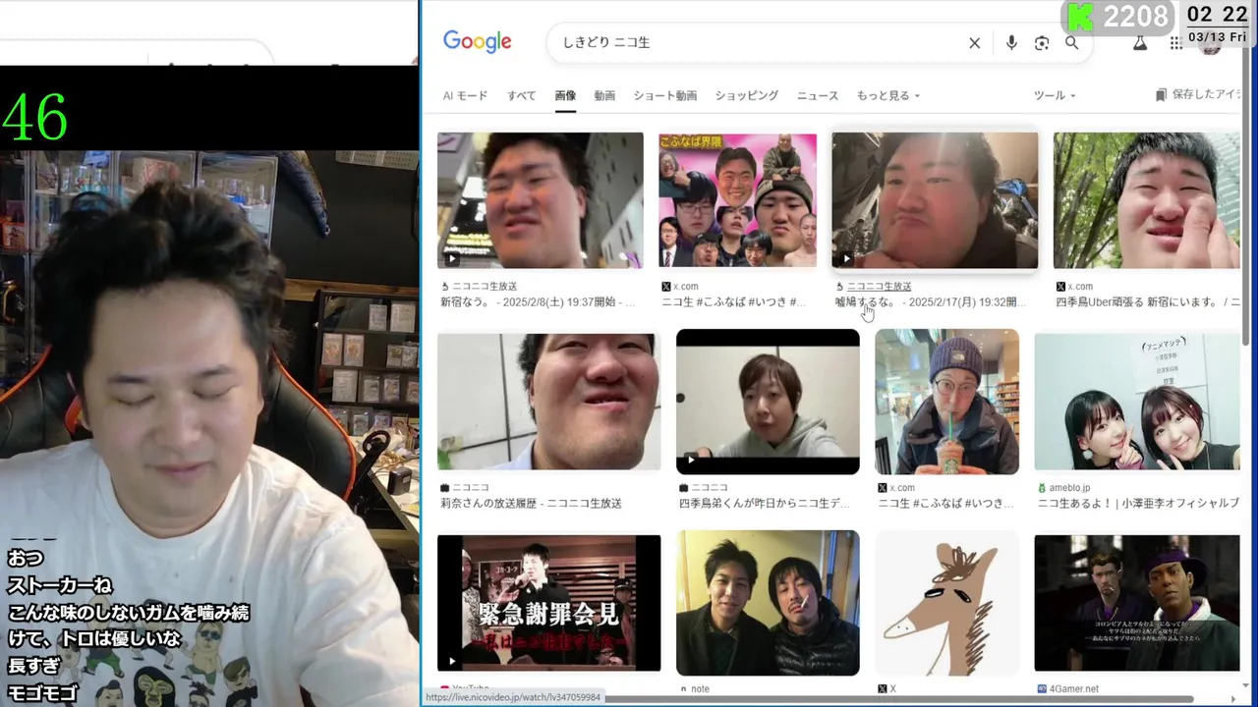Expand もっと見る dropdown
The height and width of the screenshot is (707, 1258).
[x=888, y=95]
